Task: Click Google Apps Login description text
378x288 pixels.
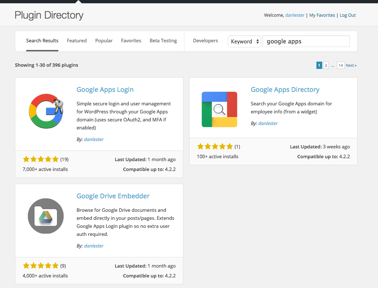Action: coord(124,116)
